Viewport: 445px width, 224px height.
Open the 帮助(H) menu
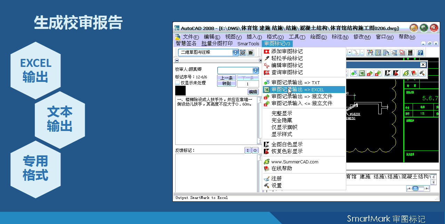[x=407, y=37]
